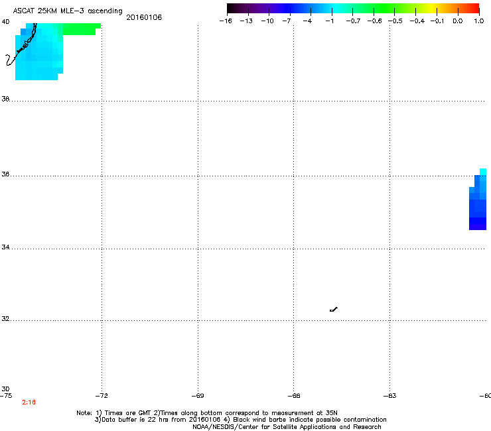This screenshot has height=431, width=491.
Task: Click the color bar label -4
Action: [x=307, y=21]
